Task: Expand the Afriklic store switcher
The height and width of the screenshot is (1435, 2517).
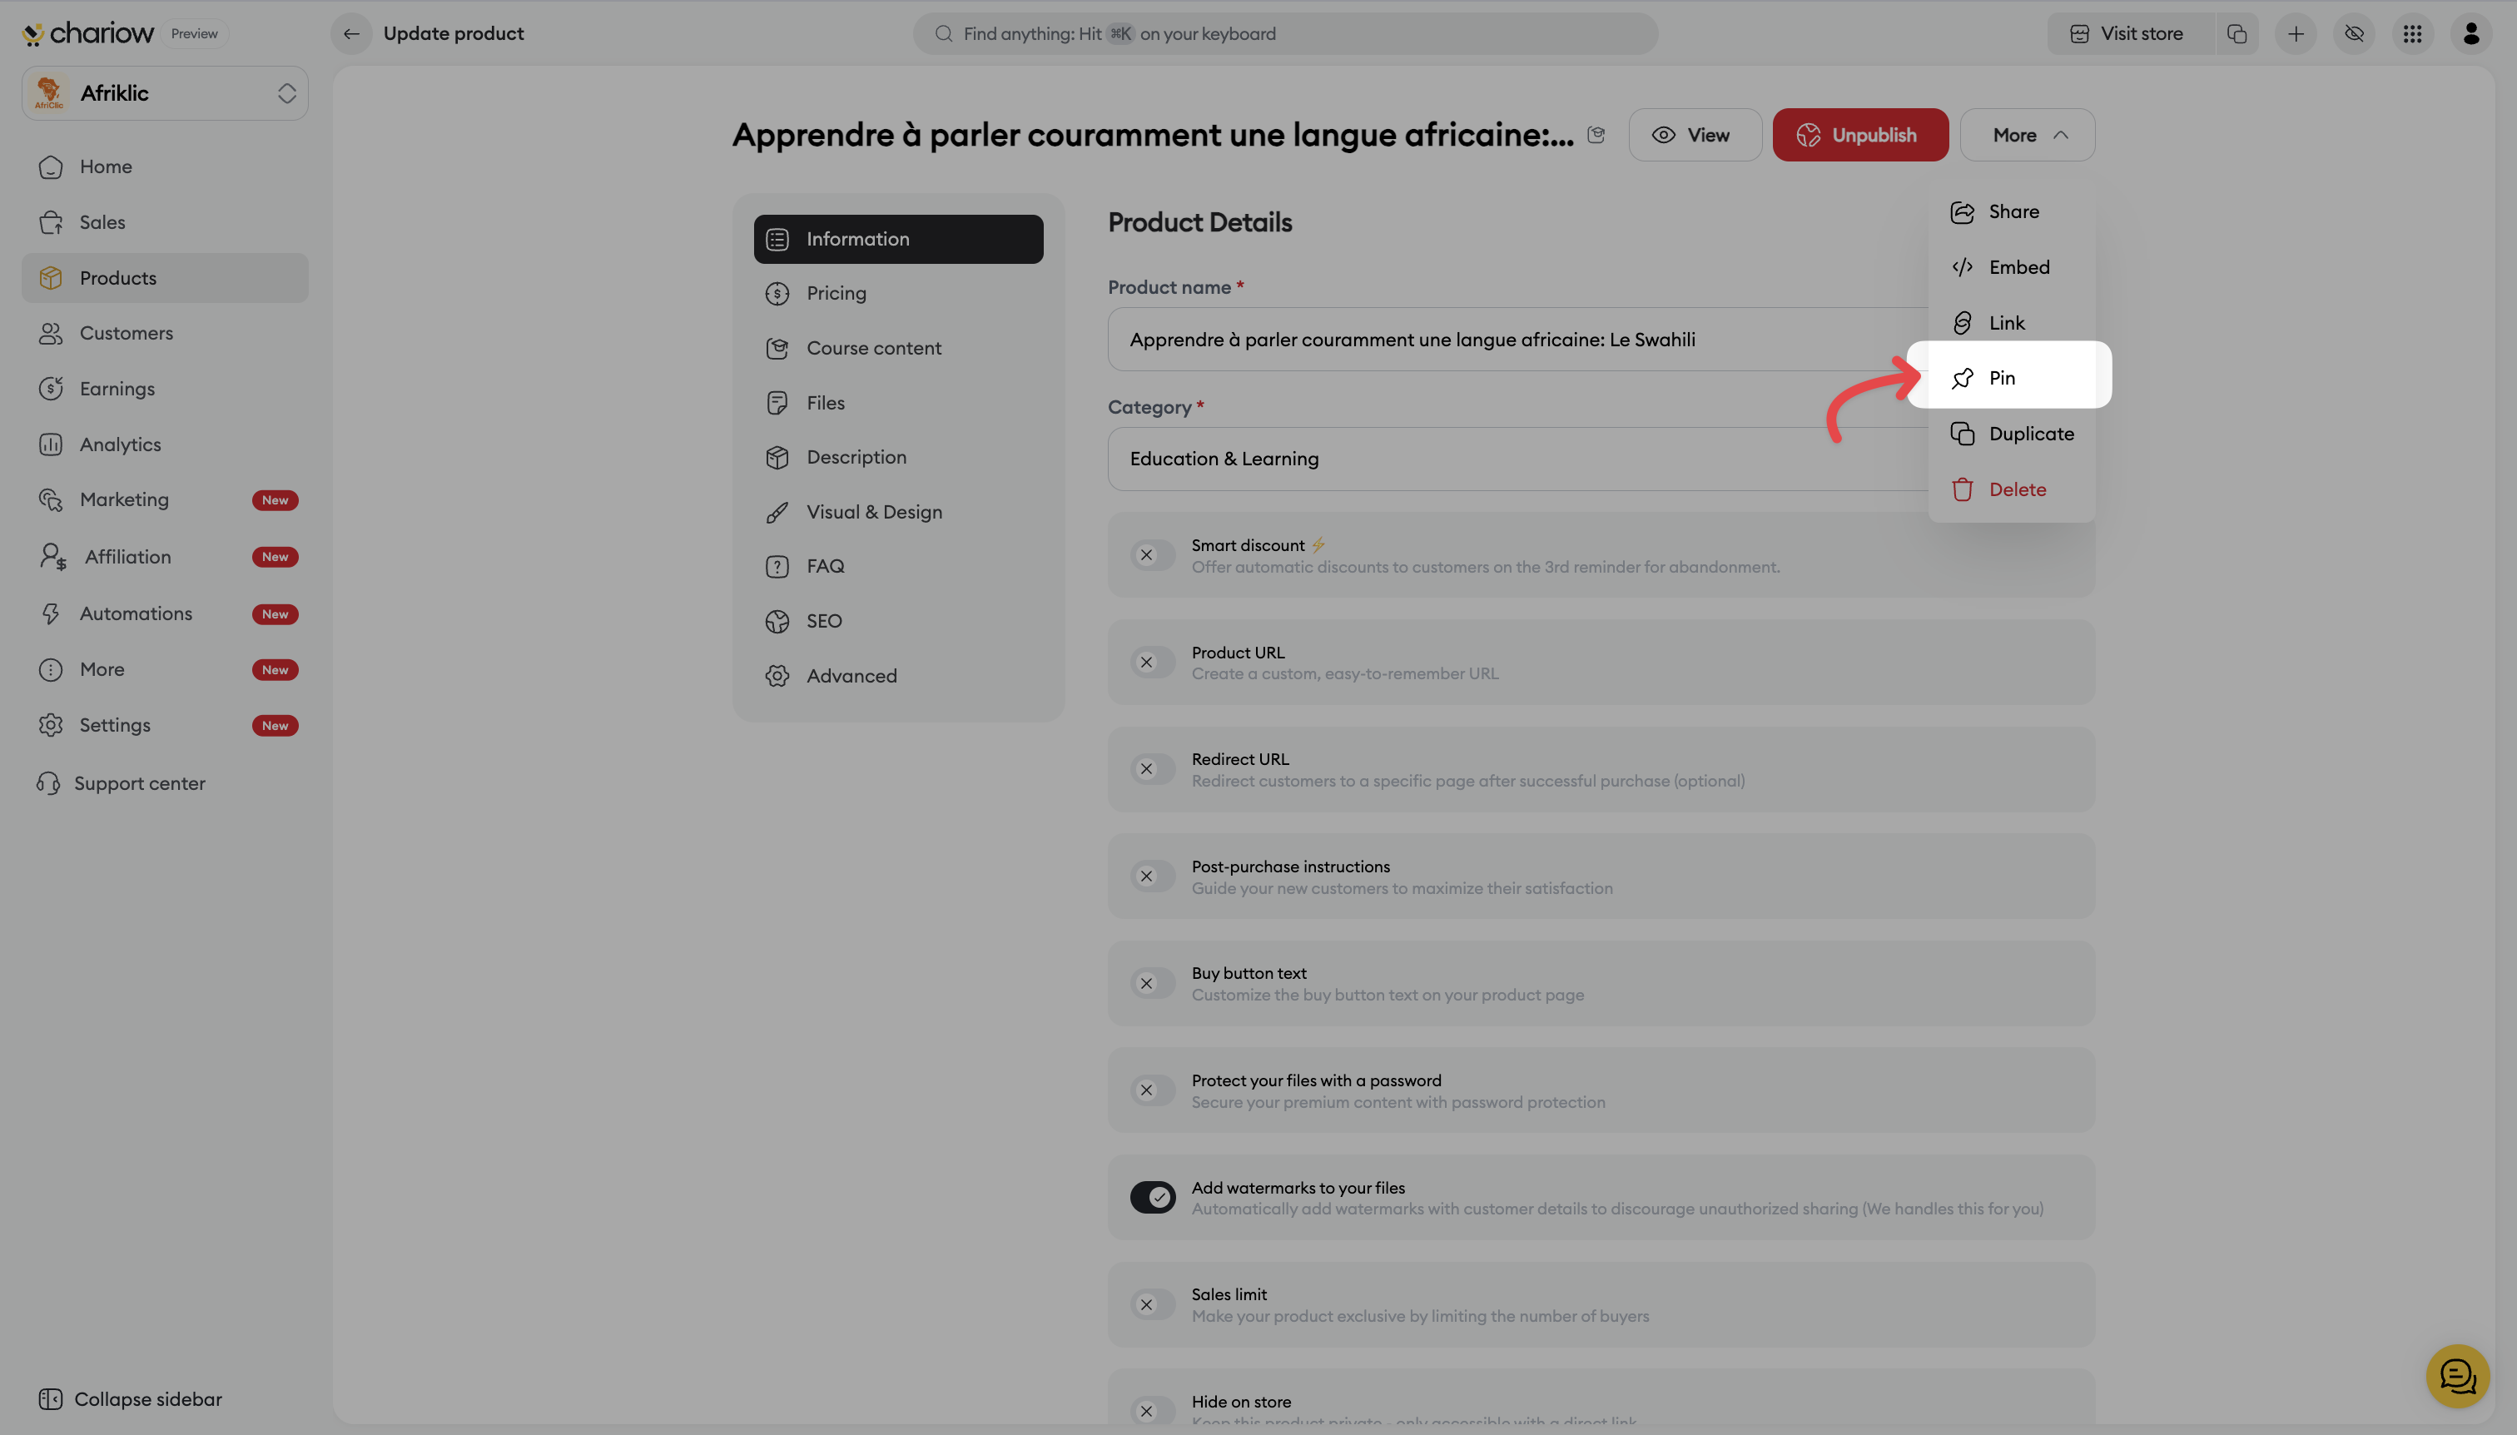Action: (x=165, y=92)
